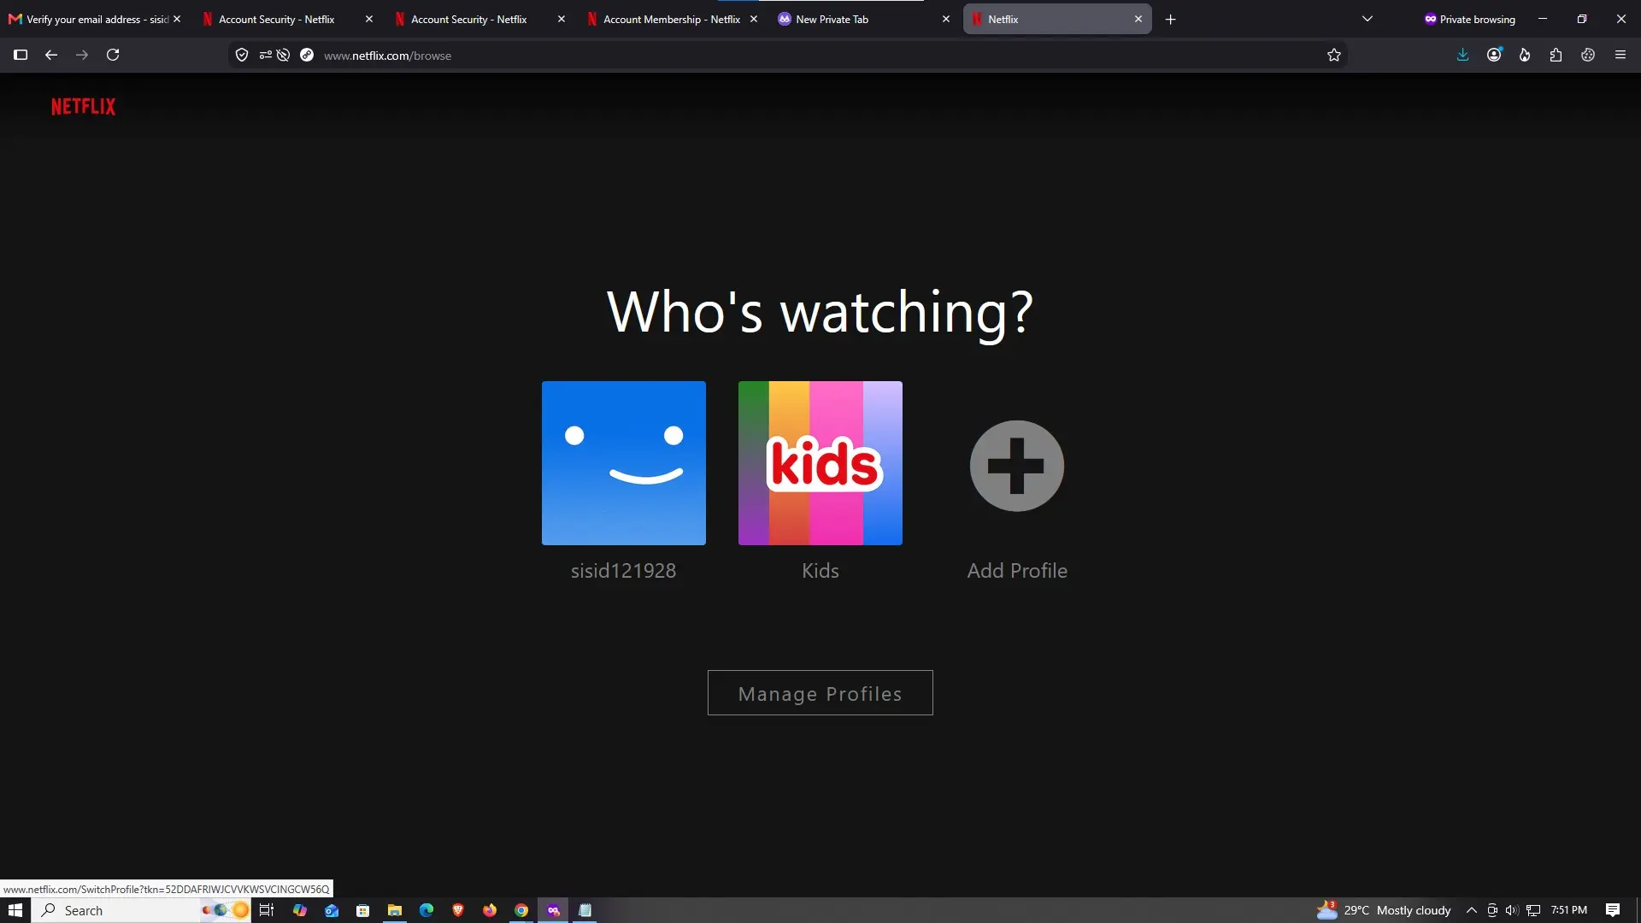Screen dimensions: 1641x923
Task: Click the Private browsing indicator
Action: coord(1470,19)
